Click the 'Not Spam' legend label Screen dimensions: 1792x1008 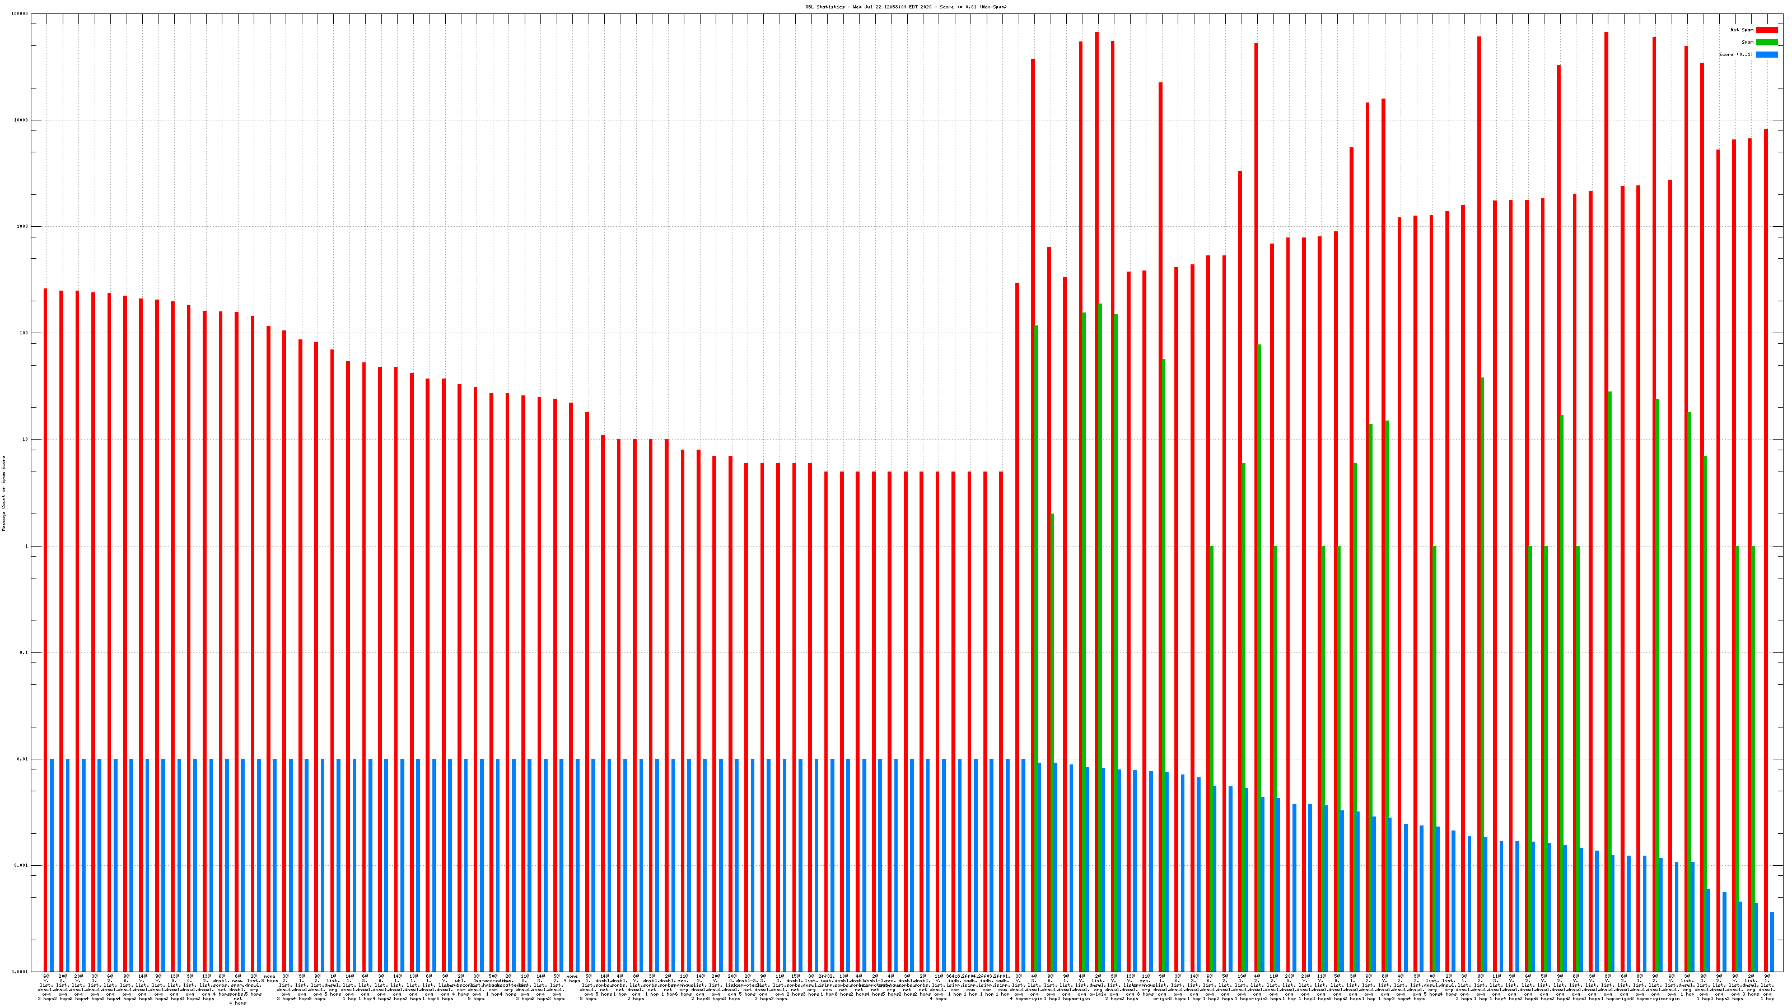click(x=1742, y=30)
